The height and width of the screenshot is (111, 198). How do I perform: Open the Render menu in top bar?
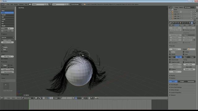tap(16, 4)
